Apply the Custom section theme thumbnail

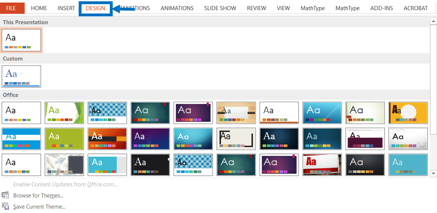click(22, 76)
